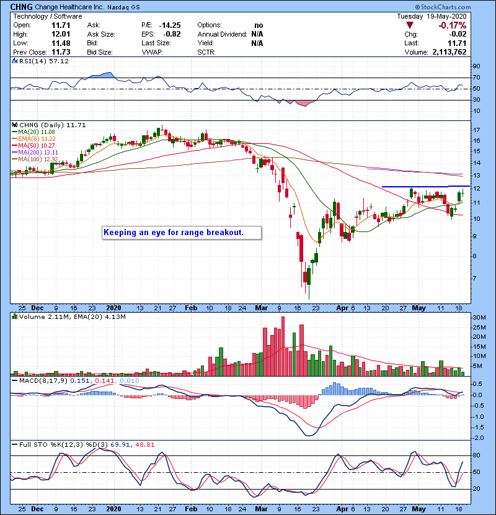Click the MA(100) 12.92 legend entry
The width and height of the screenshot is (496, 515).
(35, 159)
